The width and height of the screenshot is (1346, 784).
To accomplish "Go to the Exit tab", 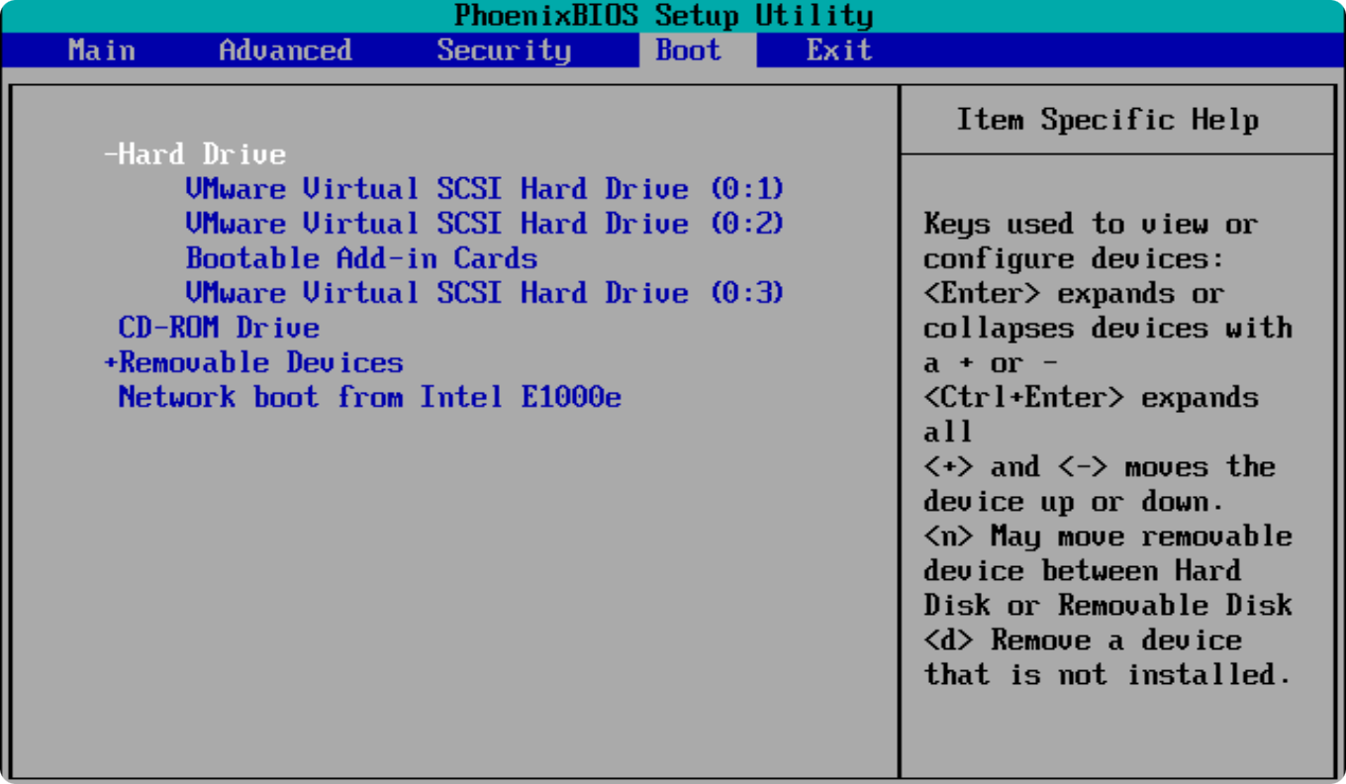I will 839,50.
